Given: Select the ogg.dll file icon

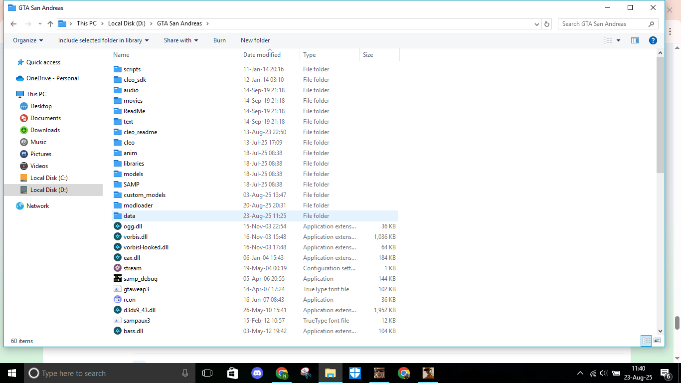Looking at the screenshot, I should (x=118, y=226).
